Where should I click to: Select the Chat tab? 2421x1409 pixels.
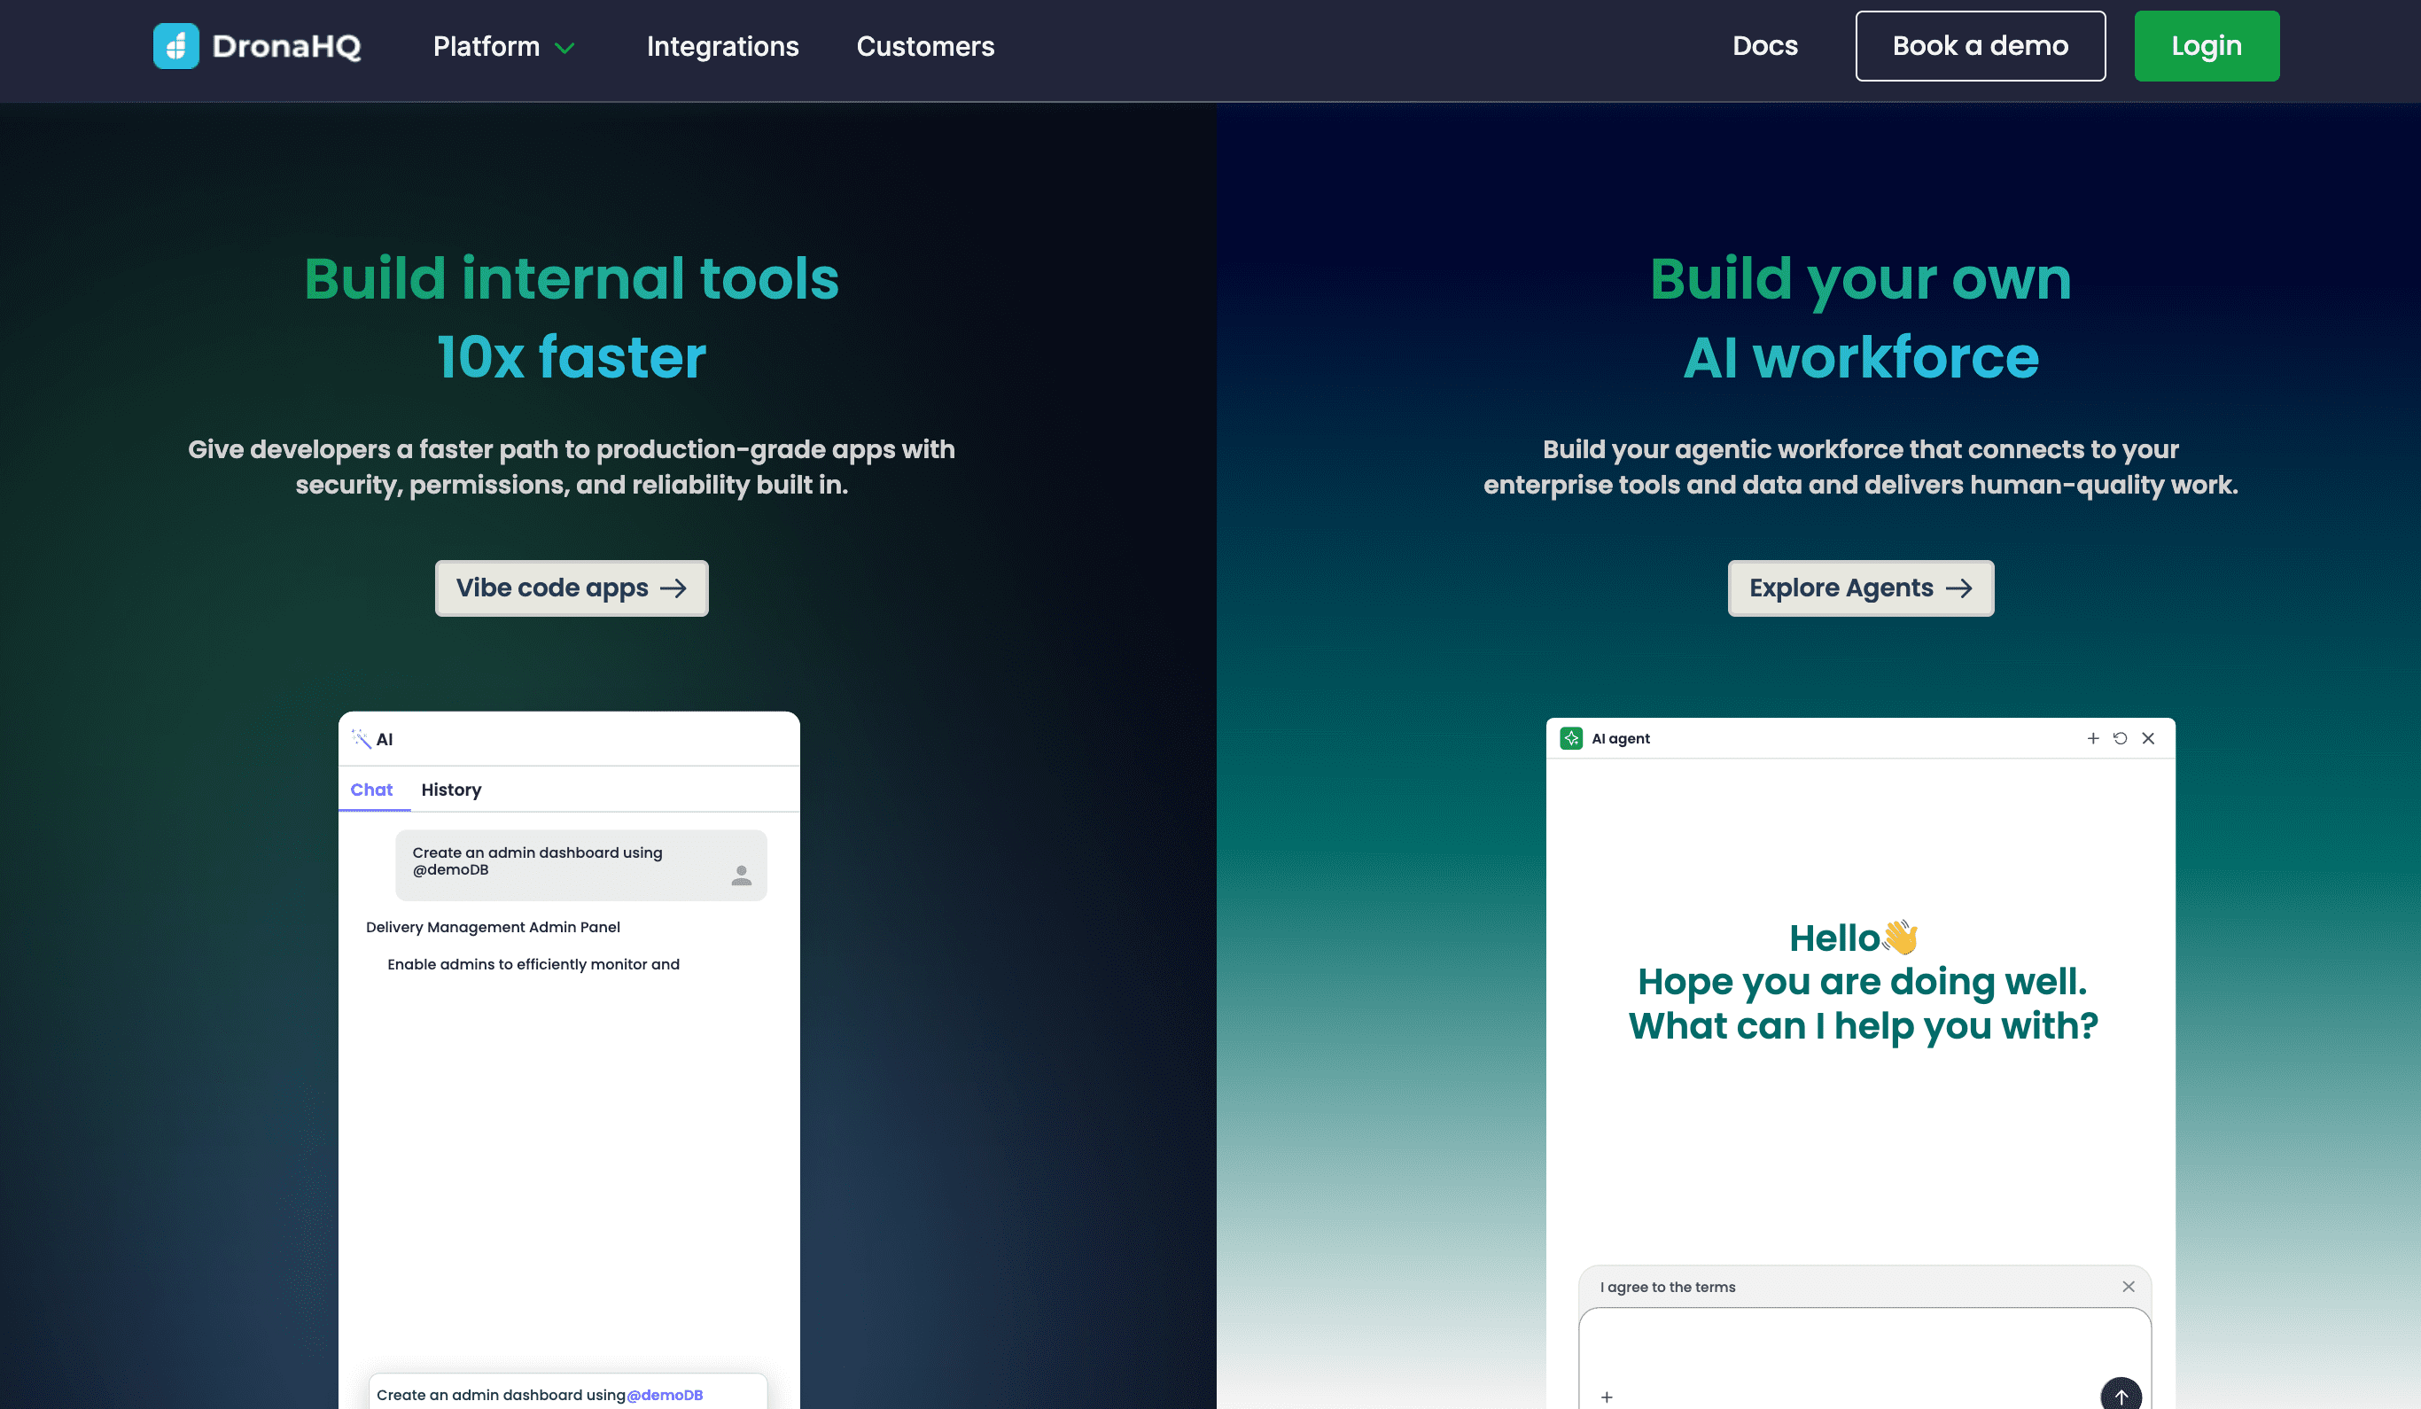pyautogui.click(x=370, y=790)
